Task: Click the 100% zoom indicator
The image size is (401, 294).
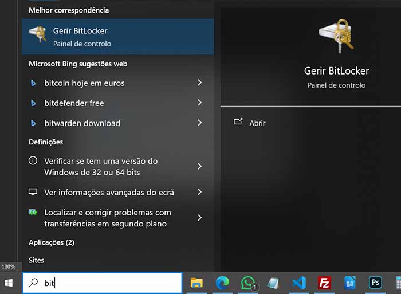Action: 9,266
